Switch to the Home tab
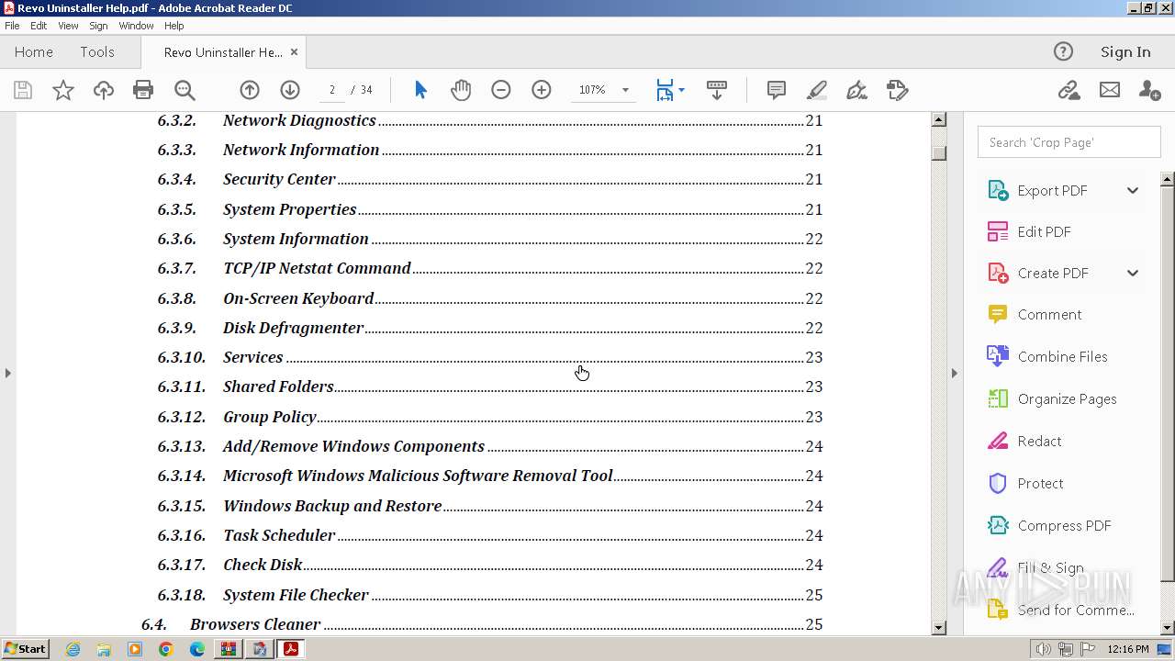 (34, 51)
